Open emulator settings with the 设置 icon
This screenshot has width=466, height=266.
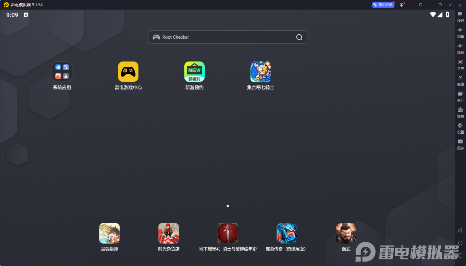[460, 129]
